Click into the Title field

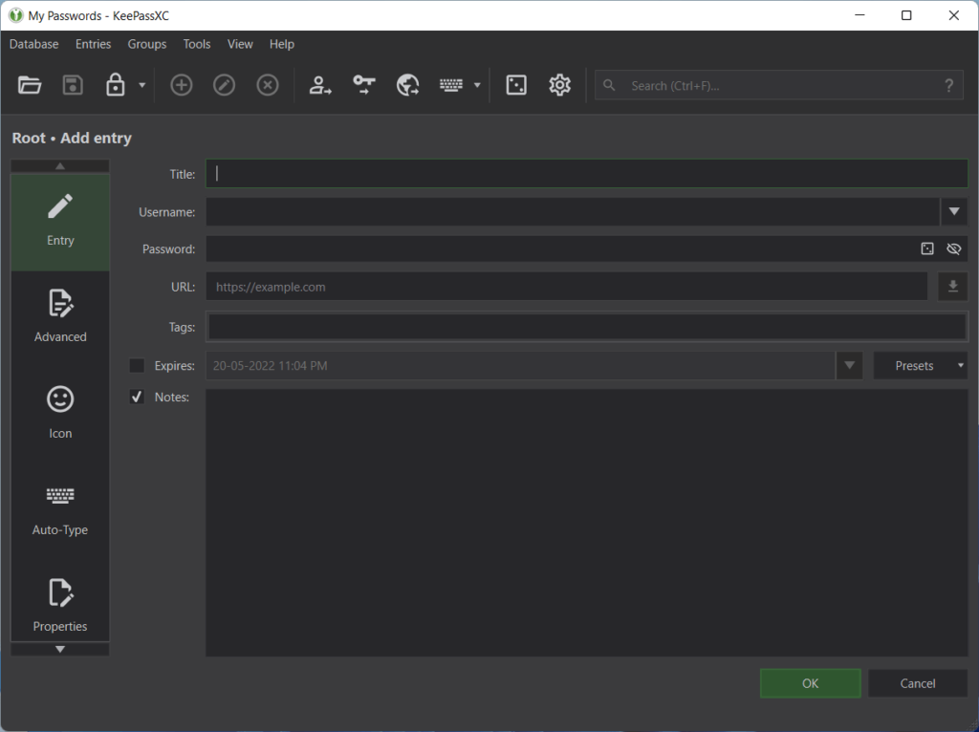tap(587, 174)
